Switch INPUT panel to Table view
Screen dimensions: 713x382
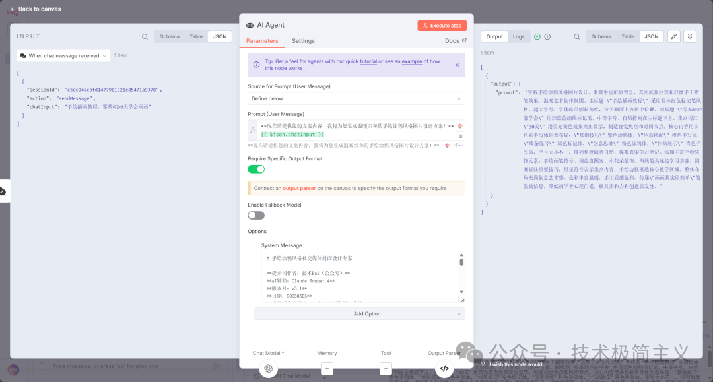coord(196,36)
